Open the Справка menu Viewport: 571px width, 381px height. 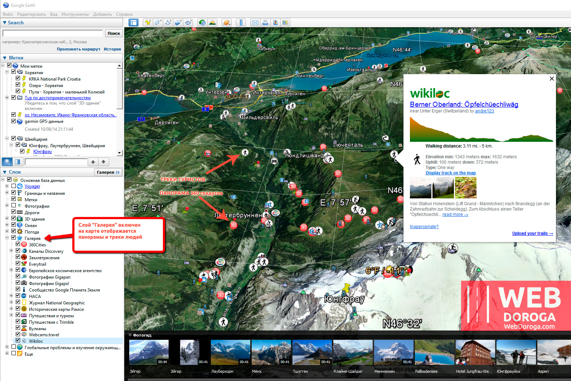(x=124, y=14)
